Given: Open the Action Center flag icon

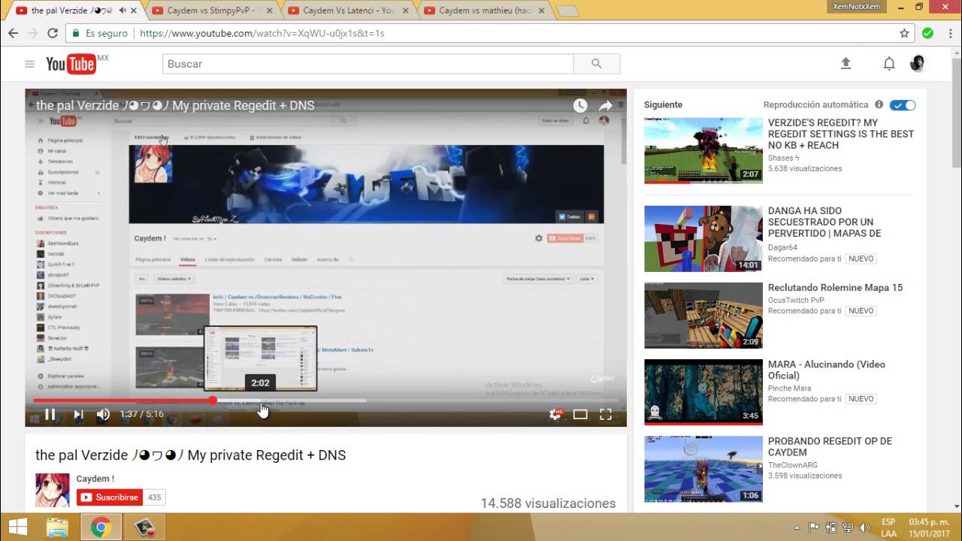Looking at the screenshot, I should coord(814,527).
